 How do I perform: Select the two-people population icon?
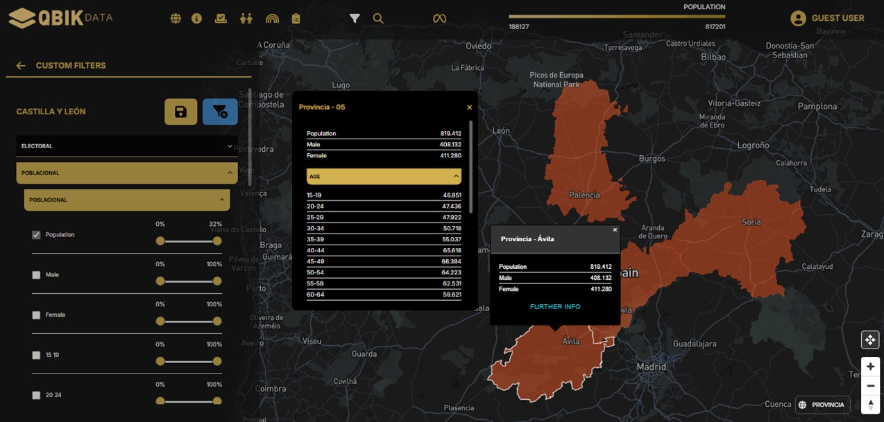246,19
